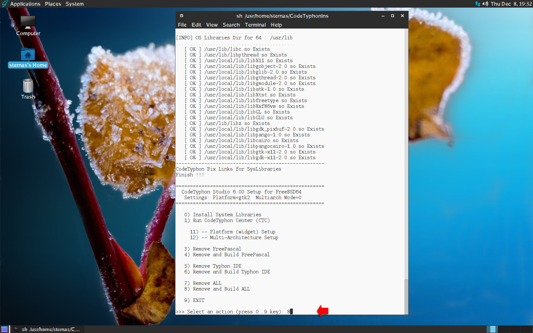Click the 'Remove and Build FreePascal' line
This screenshot has height=333, width=533.
(227, 255)
